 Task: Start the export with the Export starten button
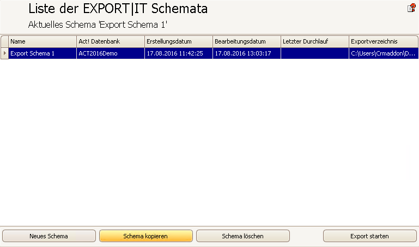370,236
